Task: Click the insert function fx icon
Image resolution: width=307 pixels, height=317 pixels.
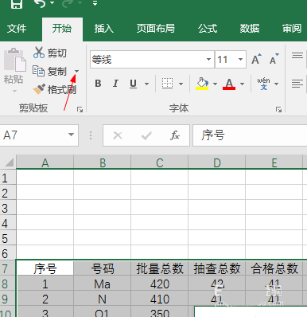Action: tap(175, 135)
